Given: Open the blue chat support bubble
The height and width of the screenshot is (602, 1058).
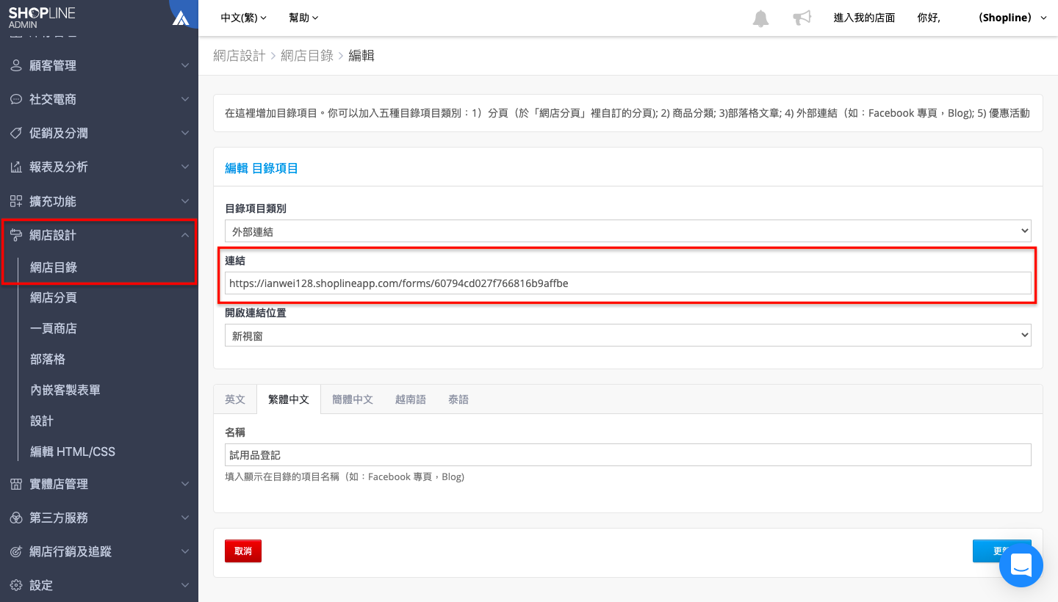Looking at the screenshot, I should (x=1021, y=565).
